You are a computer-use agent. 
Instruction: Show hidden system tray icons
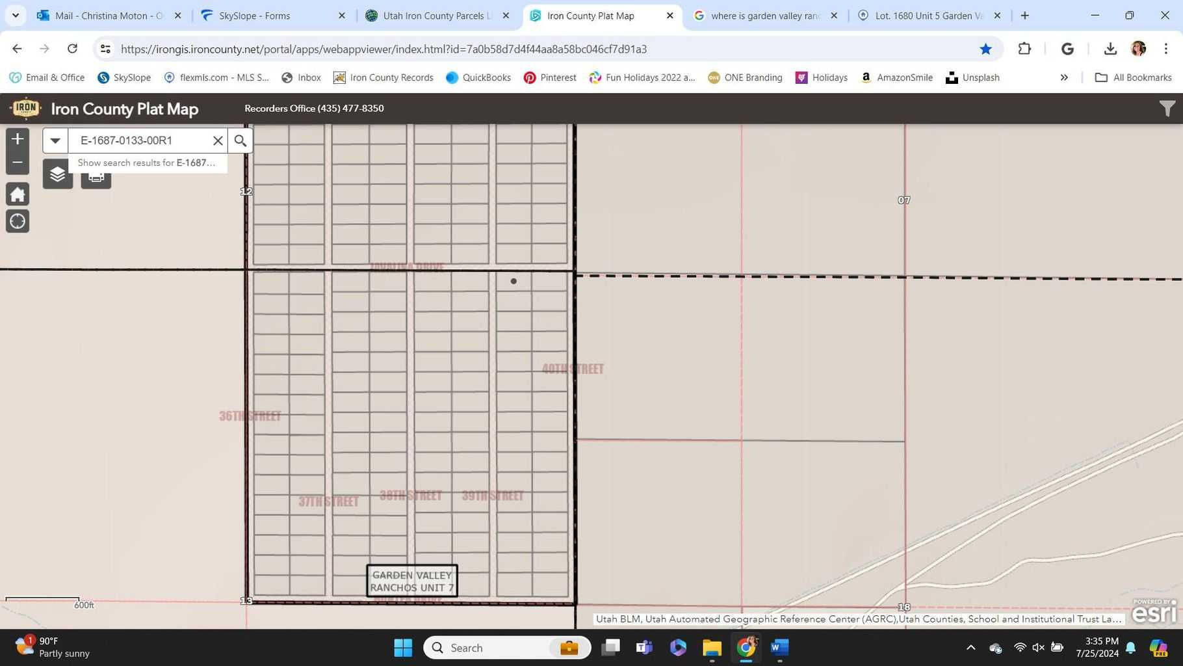970,648
